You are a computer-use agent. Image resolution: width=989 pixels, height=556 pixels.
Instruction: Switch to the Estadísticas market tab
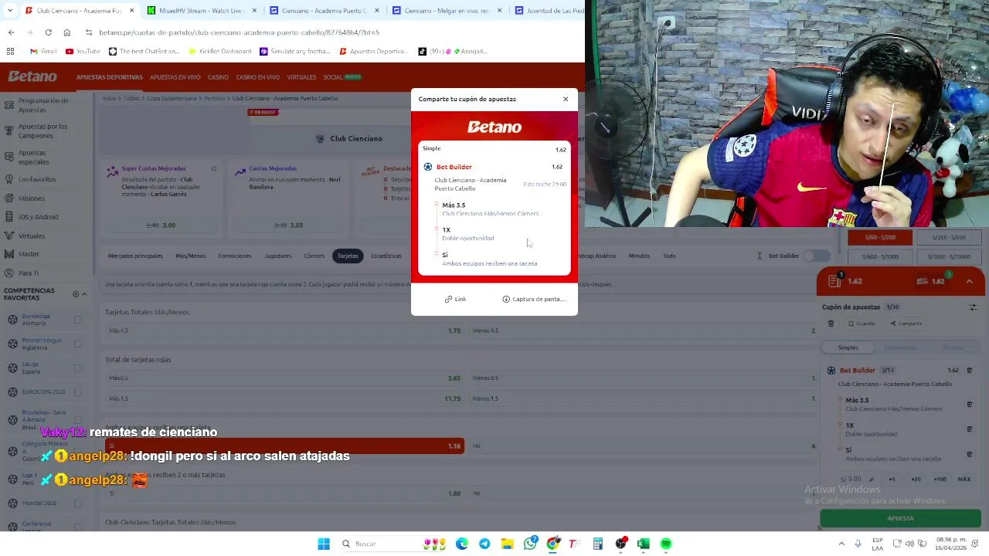(x=386, y=256)
